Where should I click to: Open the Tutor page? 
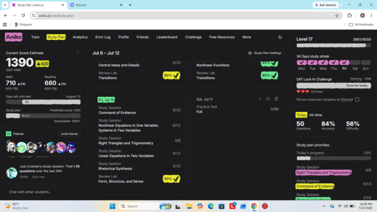(x=36, y=37)
